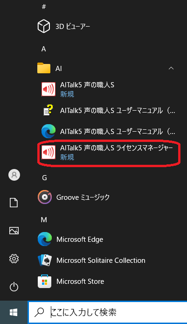Screen dimensions: 187x324
Task: Open Groove ミュージック icon
Action: [45, 197]
